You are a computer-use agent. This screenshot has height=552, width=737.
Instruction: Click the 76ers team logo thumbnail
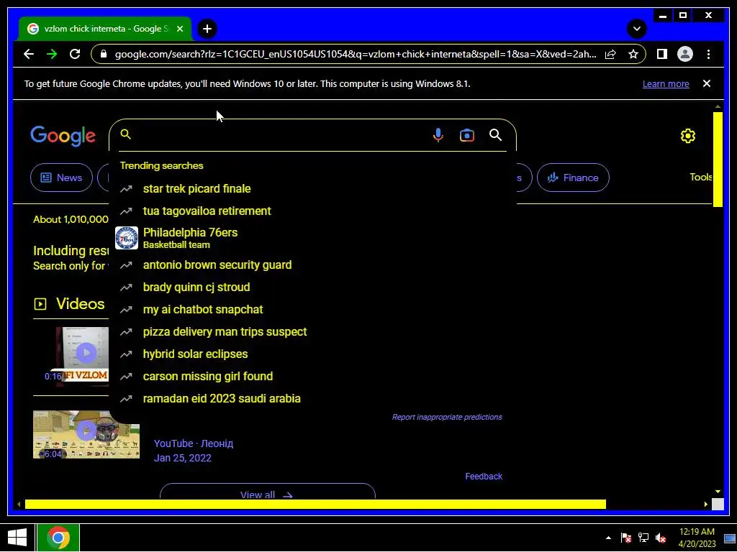(127, 238)
